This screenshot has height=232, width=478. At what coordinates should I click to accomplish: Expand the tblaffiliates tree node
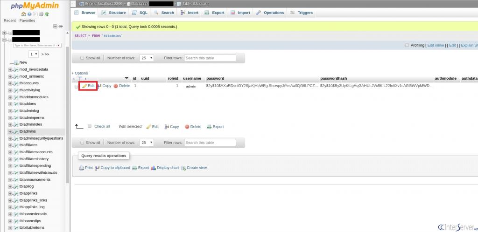[x=10, y=145]
